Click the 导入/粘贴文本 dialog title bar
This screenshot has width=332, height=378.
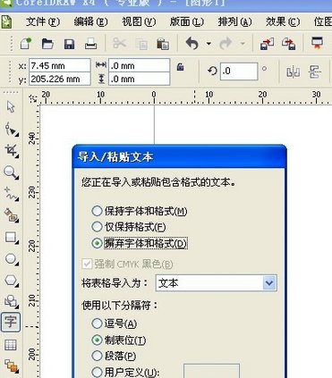[x=180, y=156]
